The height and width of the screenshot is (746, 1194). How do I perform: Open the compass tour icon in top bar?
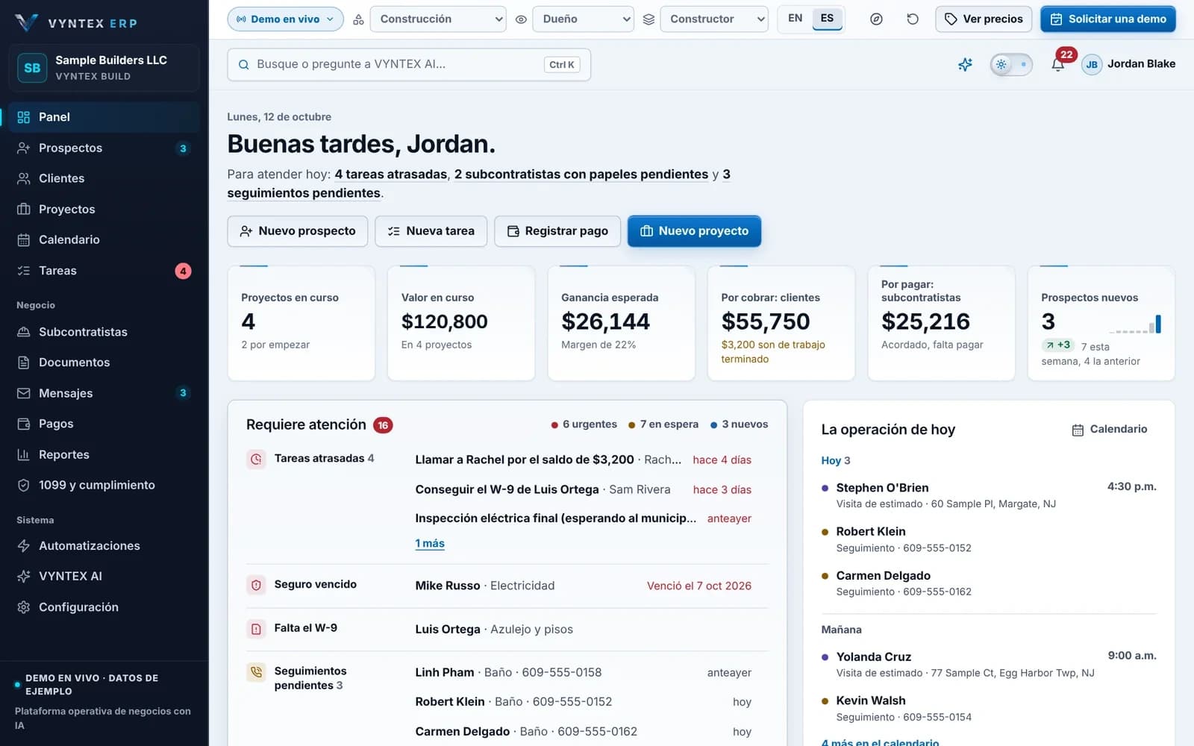pyautogui.click(x=876, y=19)
